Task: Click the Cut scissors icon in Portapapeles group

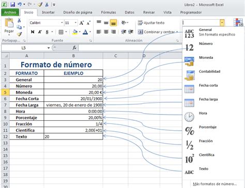Action: tap(19, 20)
